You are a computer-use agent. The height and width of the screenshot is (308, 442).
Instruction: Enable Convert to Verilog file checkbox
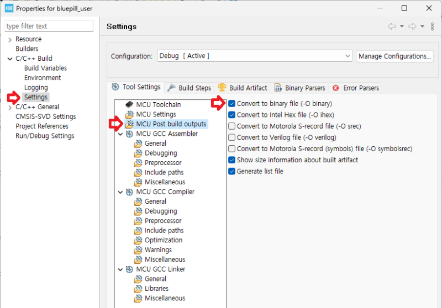232,137
